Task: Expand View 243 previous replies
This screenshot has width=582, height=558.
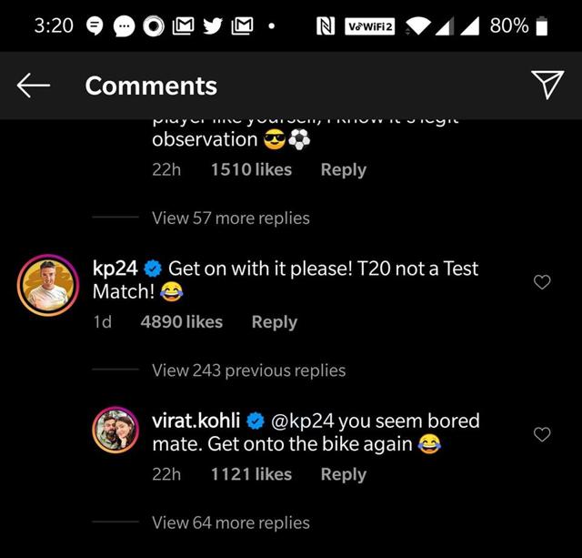Action: pyautogui.click(x=248, y=370)
